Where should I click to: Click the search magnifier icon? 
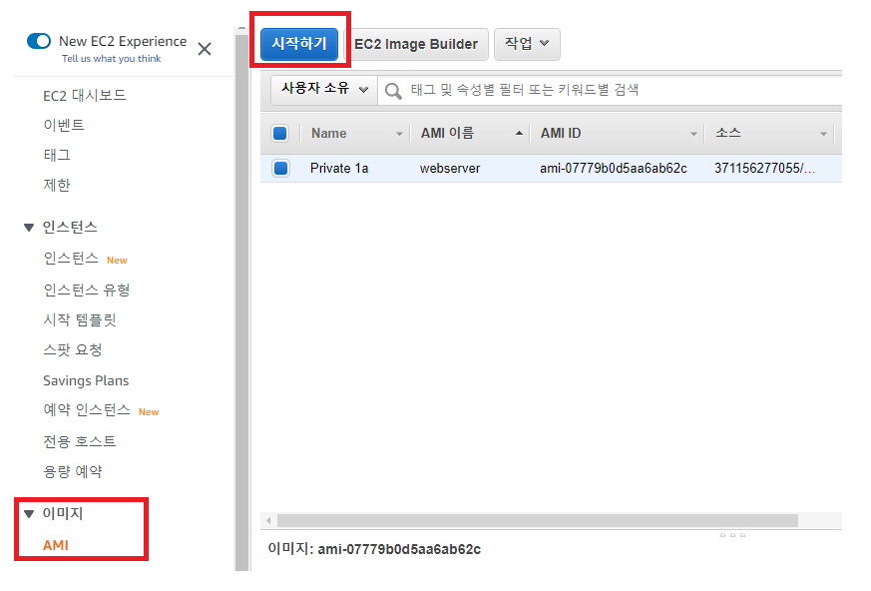[x=393, y=90]
